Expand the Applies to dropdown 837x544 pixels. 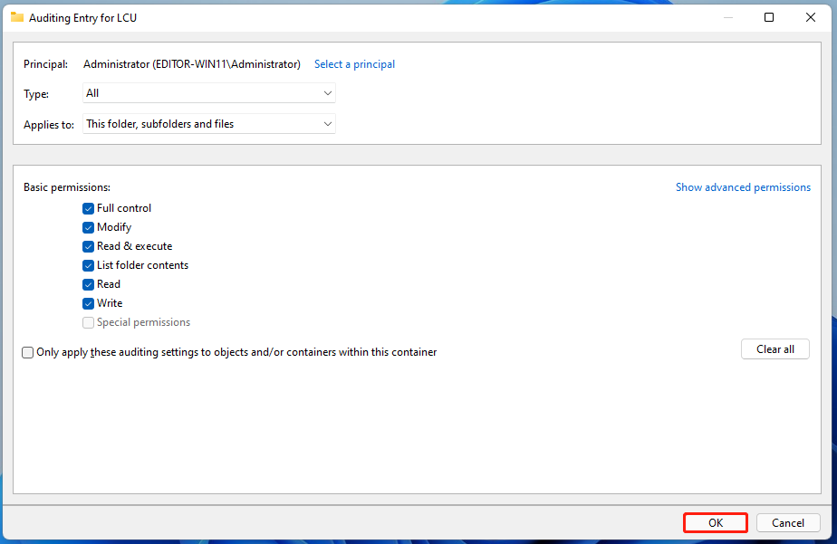click(x=208, y=124)
